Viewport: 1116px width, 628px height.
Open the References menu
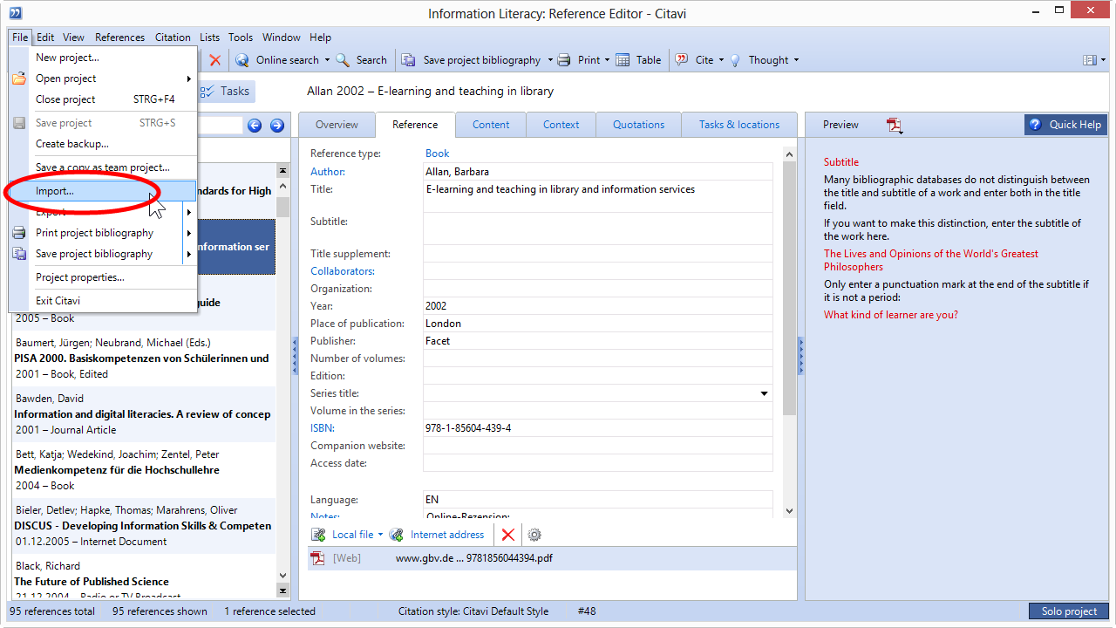119,38
